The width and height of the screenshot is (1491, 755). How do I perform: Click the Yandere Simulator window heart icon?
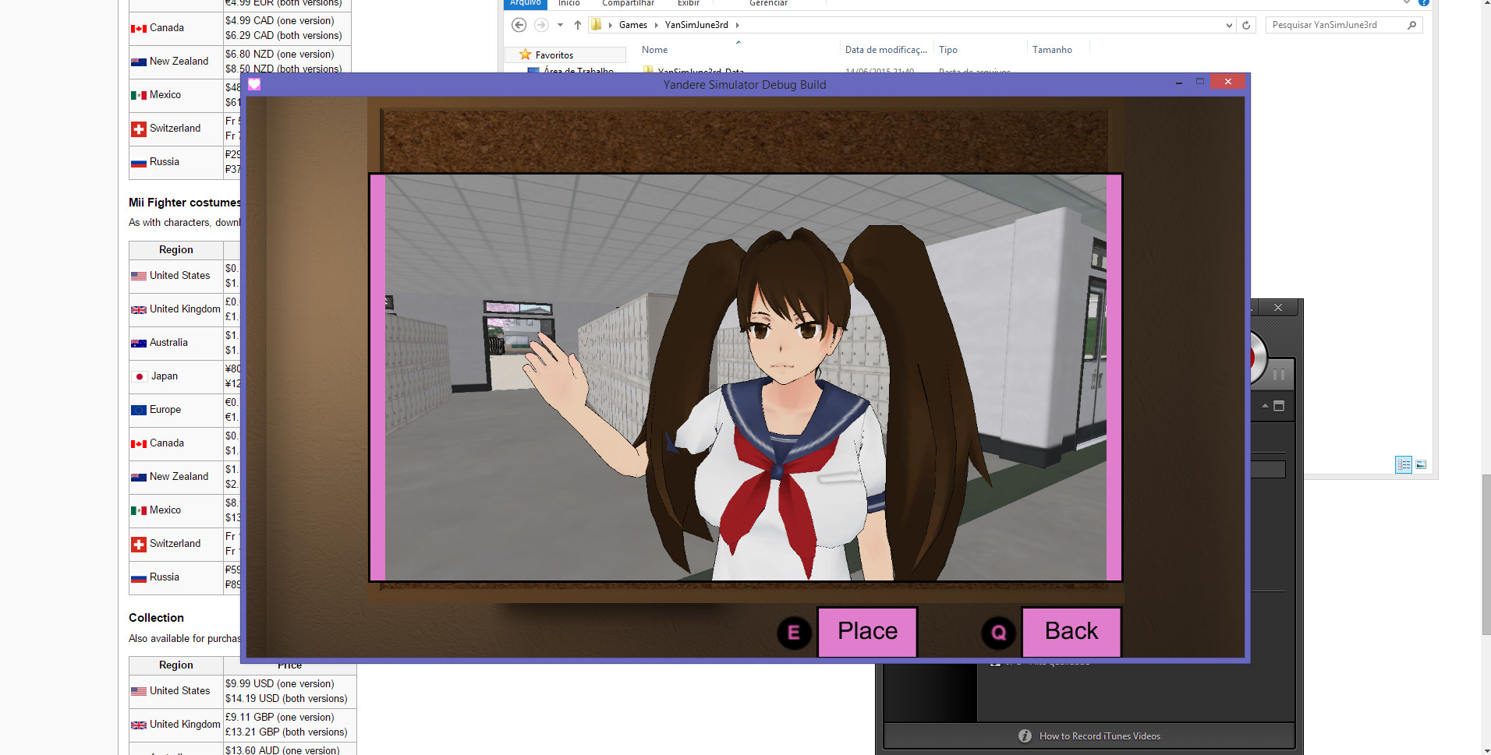point(254,84)
